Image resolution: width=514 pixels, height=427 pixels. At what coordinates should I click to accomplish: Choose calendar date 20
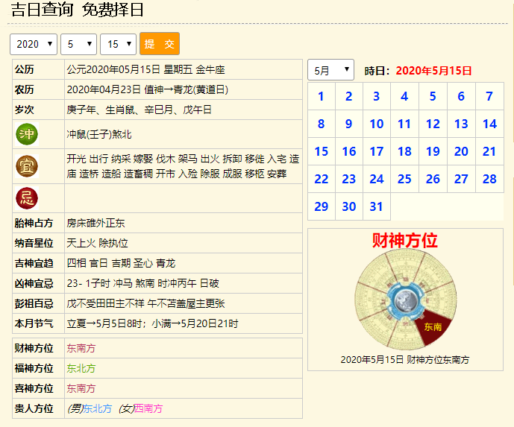[461, 151]
